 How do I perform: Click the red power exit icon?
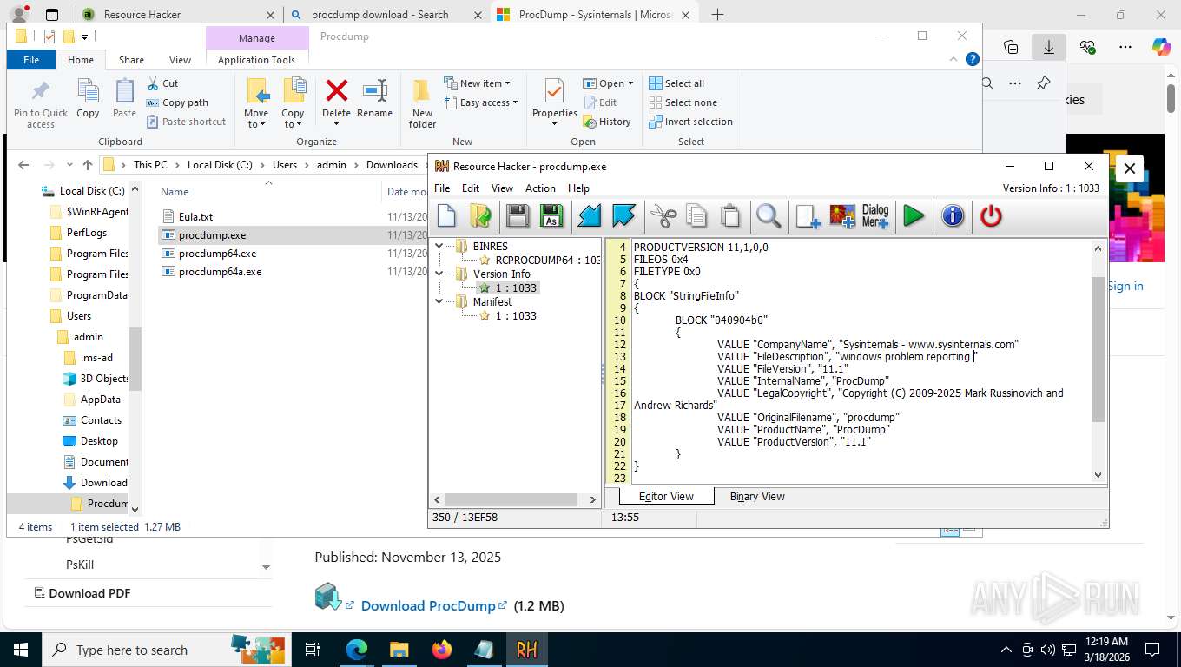point(991,215)
